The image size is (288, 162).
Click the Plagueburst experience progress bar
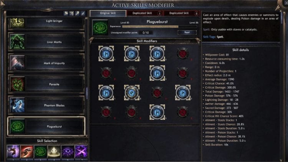coord(159,26)
